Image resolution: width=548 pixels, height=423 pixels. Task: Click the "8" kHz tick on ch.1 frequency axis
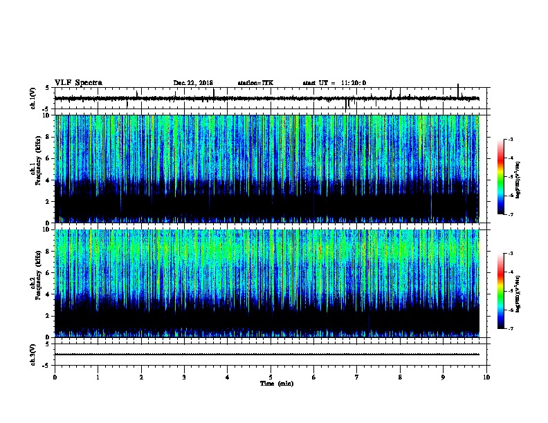(48, 137)
